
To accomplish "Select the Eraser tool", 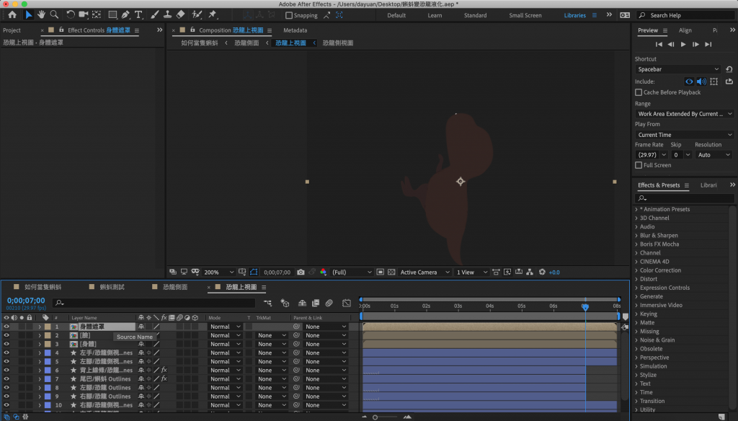I will (x=180, y=15).
